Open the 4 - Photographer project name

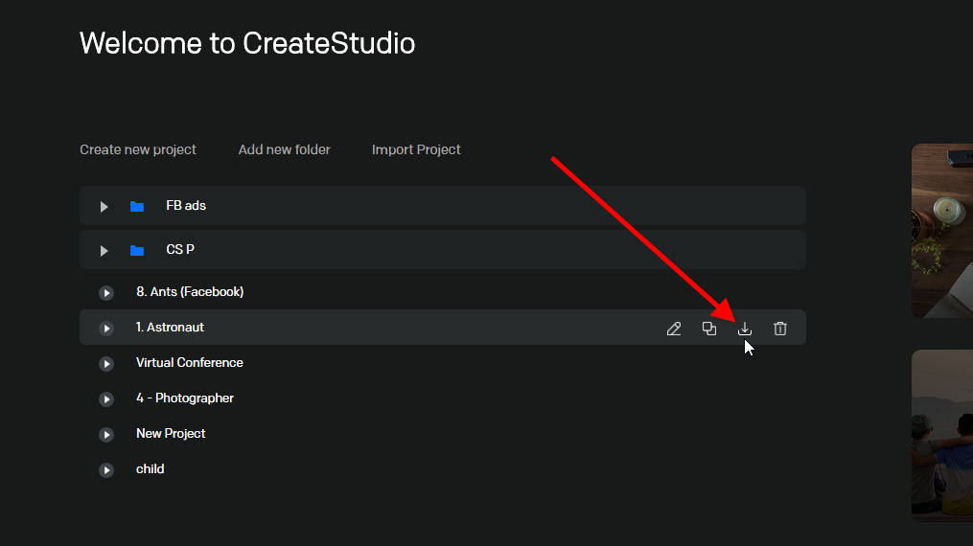[185, 398]
